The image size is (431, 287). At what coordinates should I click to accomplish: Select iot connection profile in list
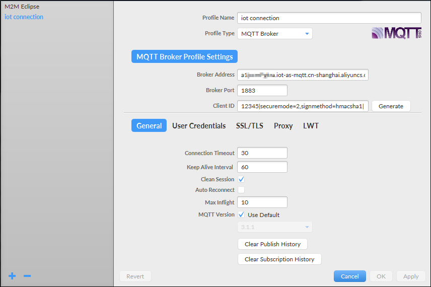click(24, 17)
